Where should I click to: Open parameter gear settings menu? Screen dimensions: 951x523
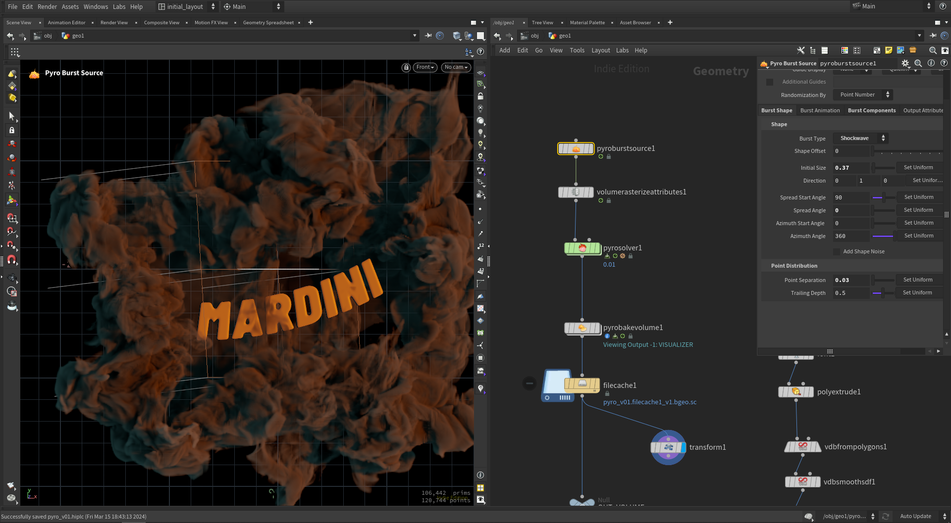pyautogui.click(x=905, y=63)
